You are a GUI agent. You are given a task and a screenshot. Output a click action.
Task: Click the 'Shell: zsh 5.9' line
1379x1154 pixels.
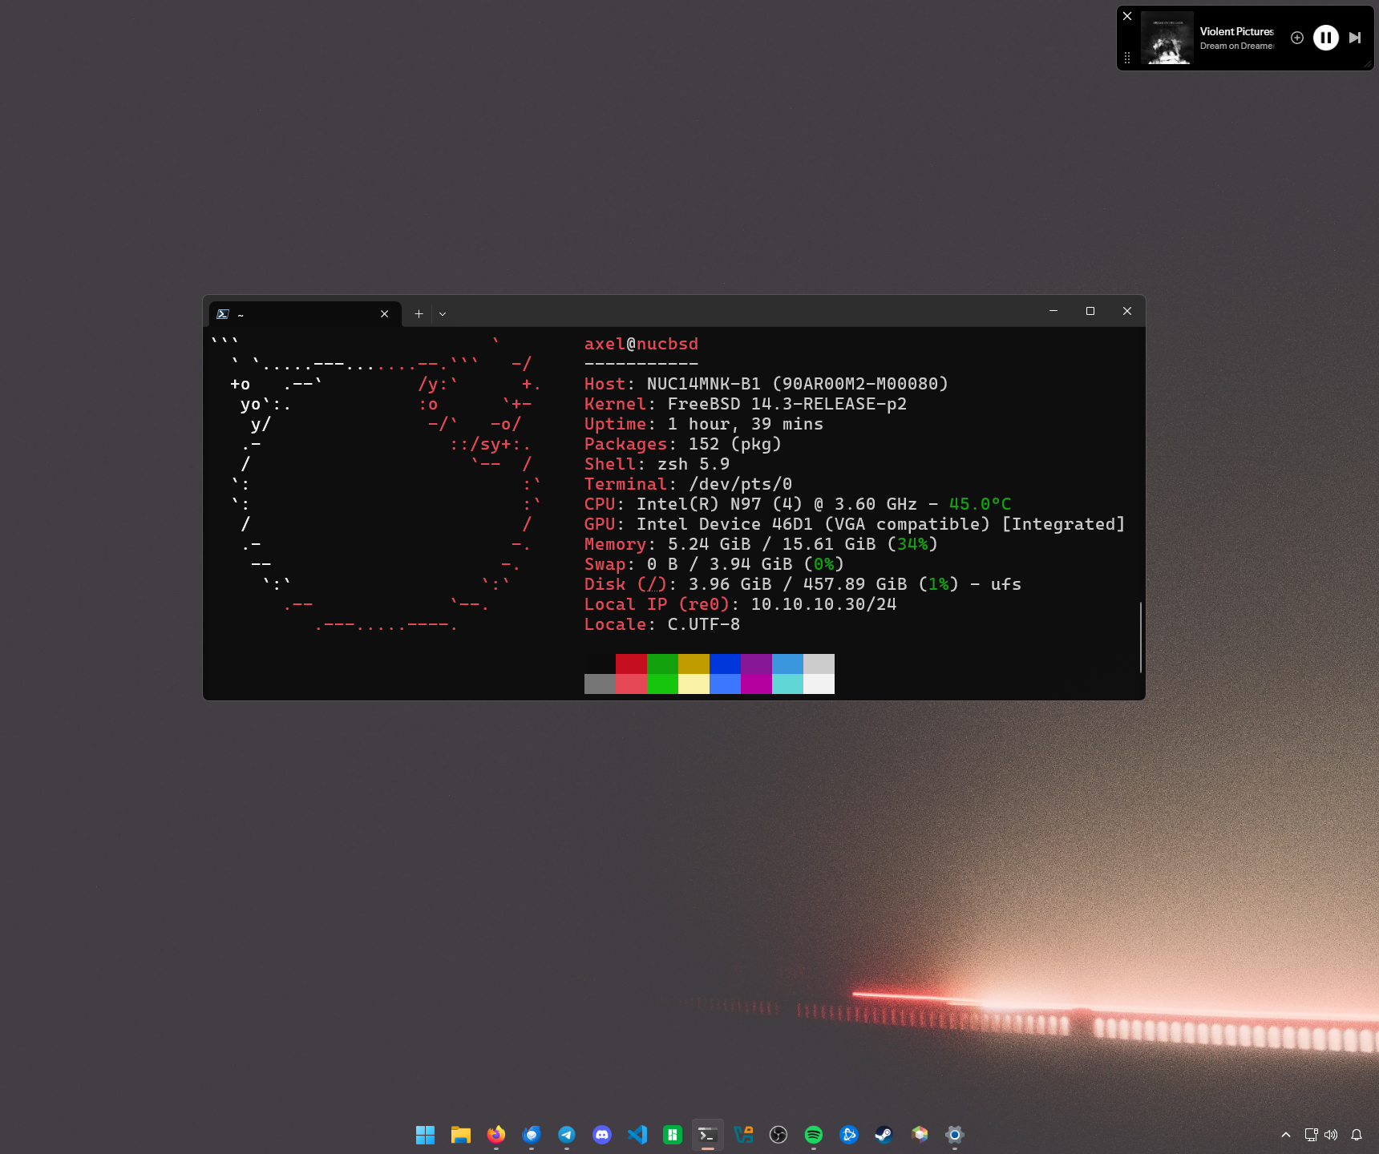click(657, 464)
